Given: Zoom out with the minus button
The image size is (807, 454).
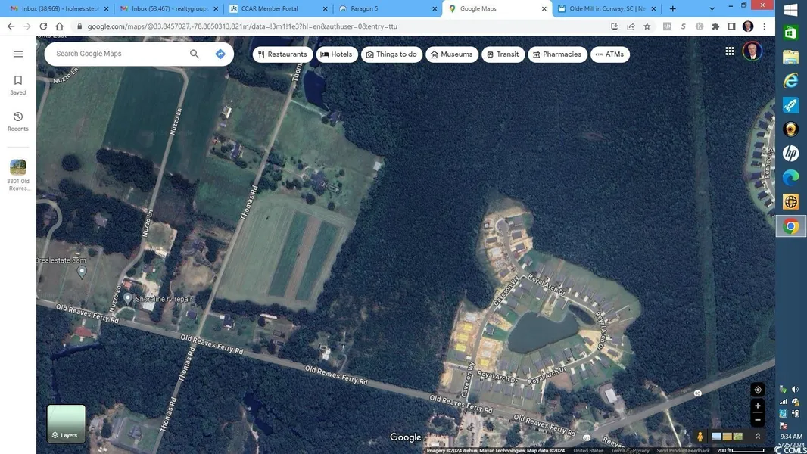Looking at the screenshot, I should [x=757, y=420].
